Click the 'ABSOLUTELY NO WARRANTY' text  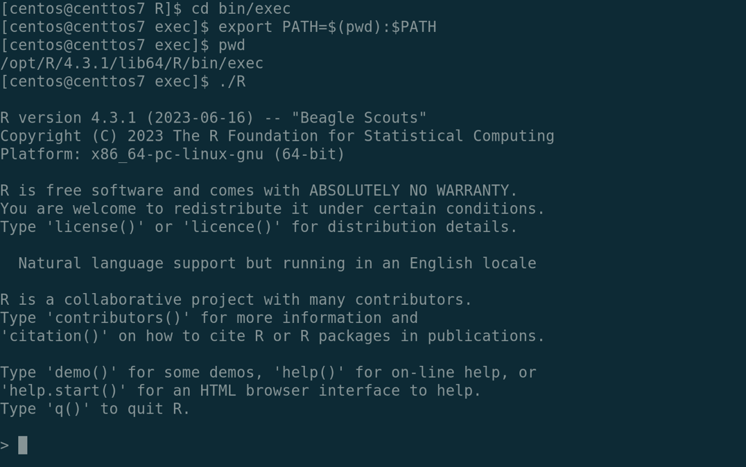click(409, 191)
